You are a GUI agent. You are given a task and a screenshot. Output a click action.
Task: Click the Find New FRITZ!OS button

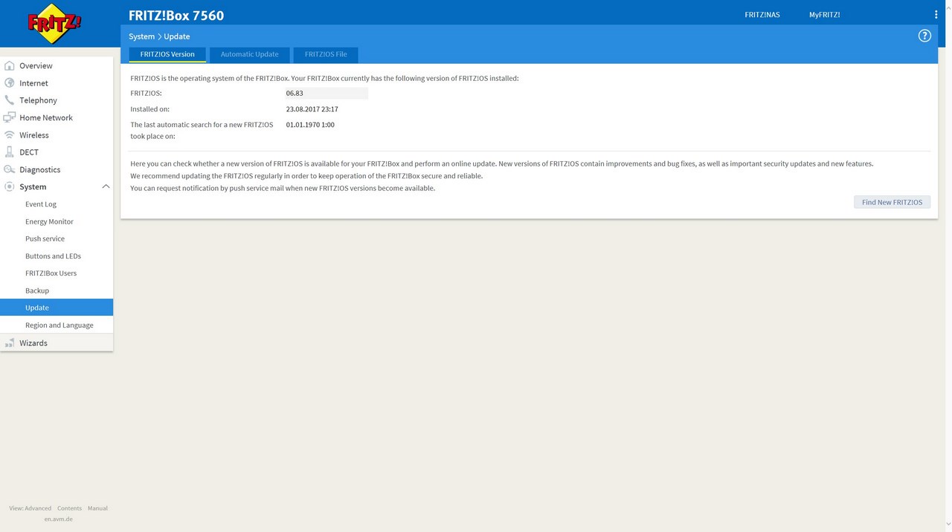pyautogui.click(x=892, y=202)
